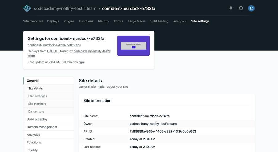Screen dimensions: 278x152
Task: Select Status badges in sidebar
Action: pyautogui.click(x=38, y=96)
